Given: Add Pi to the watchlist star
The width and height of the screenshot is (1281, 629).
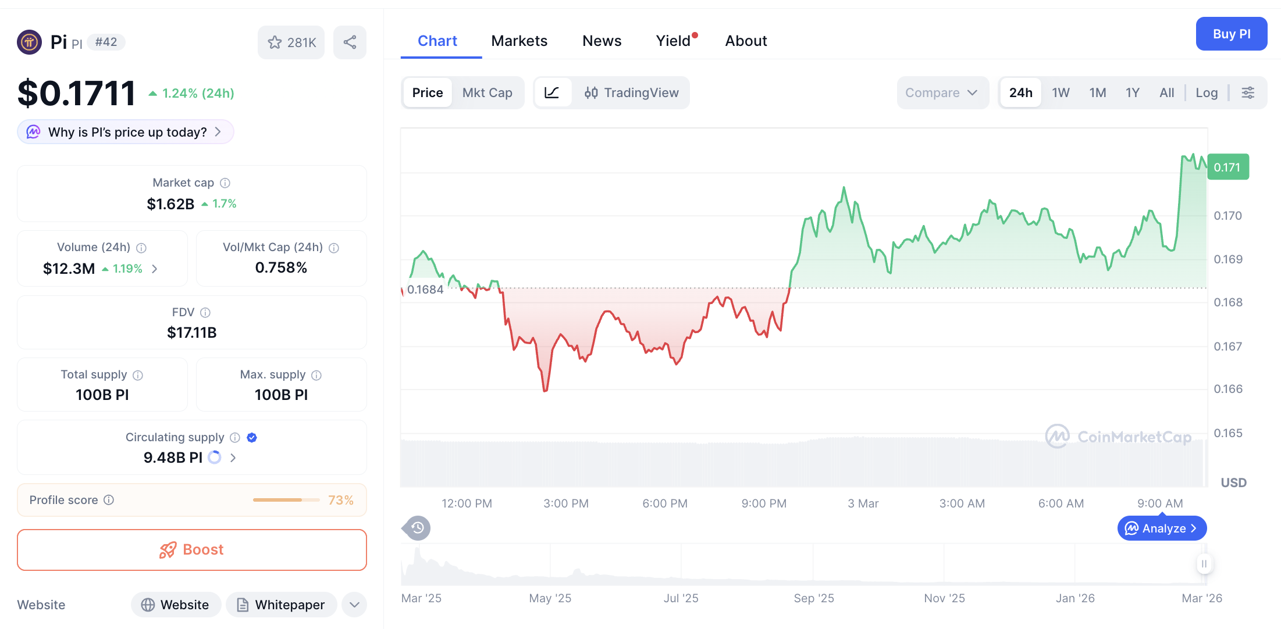Looking at the screenshot, I should [x=274, y=42].
